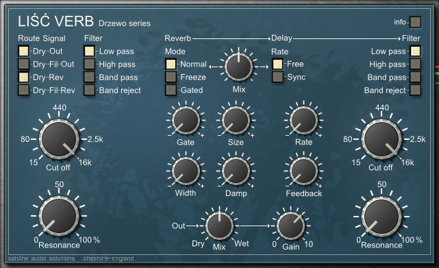
Task: Enable Dry-Fil-Out signal routing
Action: tap(23, 64)
